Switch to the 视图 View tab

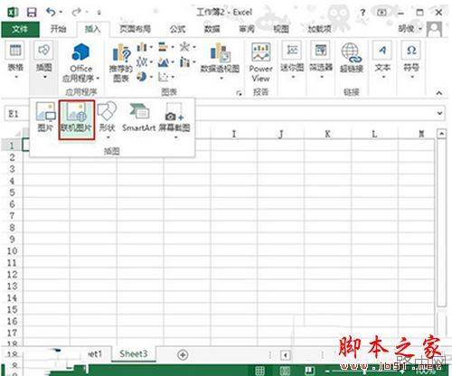[x=281, y=29]
